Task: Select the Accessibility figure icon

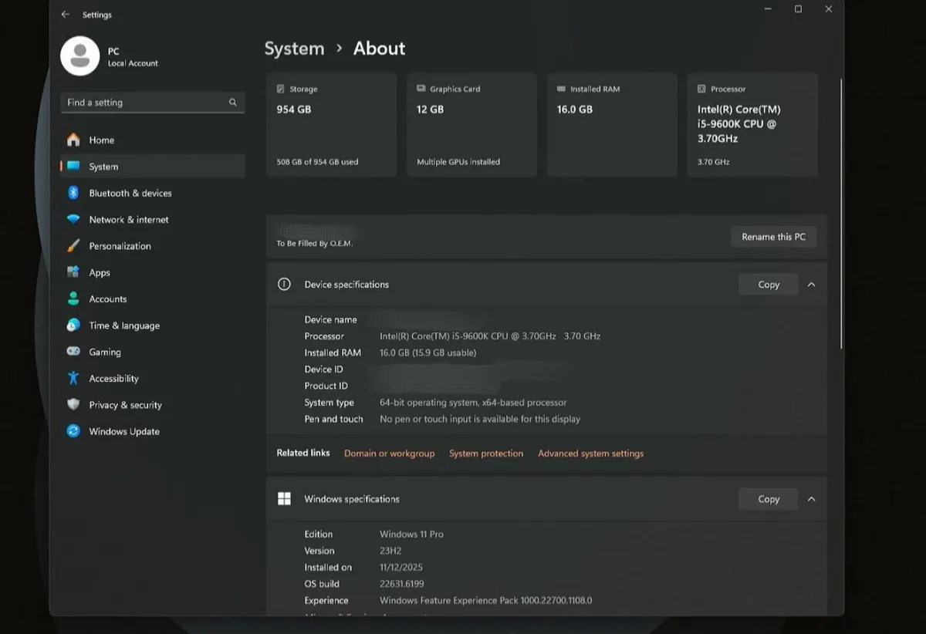Action: click(73, 378)
